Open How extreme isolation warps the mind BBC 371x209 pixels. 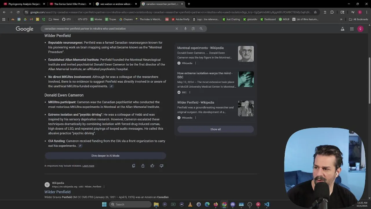205,75
